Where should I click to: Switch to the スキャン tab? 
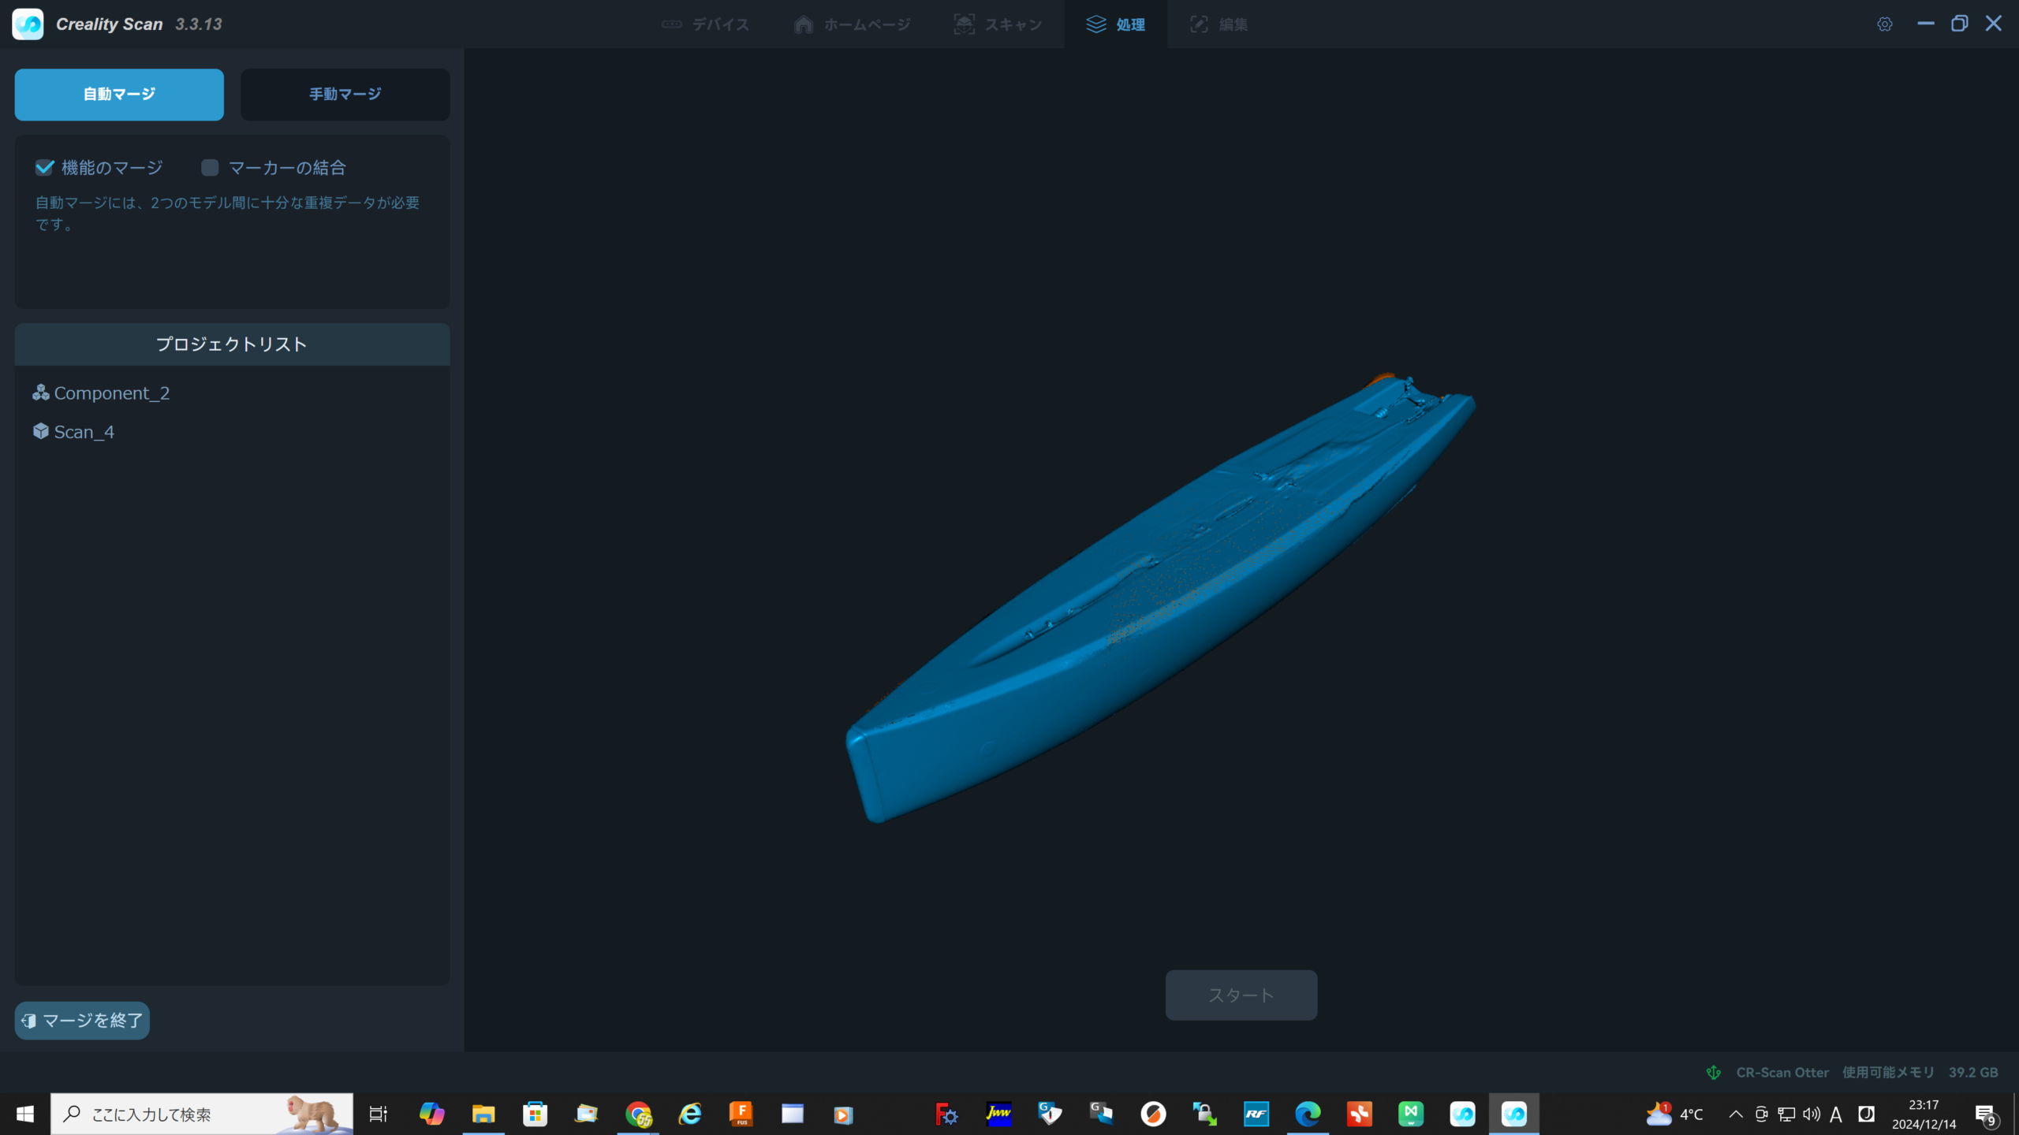point(998,24)
